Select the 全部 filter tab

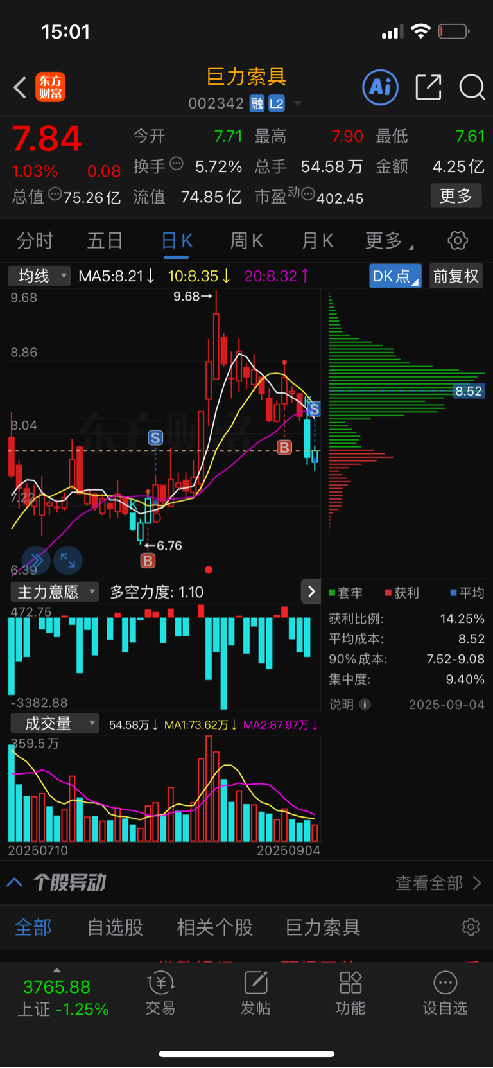point(33,927)
